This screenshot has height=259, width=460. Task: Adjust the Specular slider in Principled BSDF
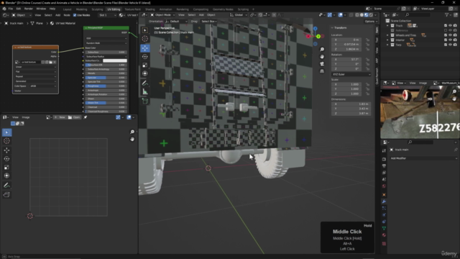point(106,78)
